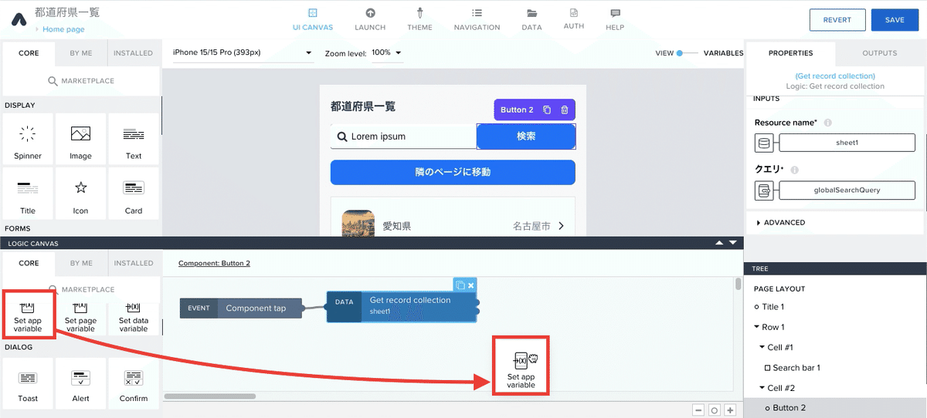Screen dimensions: 927x418
Task: Select the Icon display component
Action: tap(80, 194)
